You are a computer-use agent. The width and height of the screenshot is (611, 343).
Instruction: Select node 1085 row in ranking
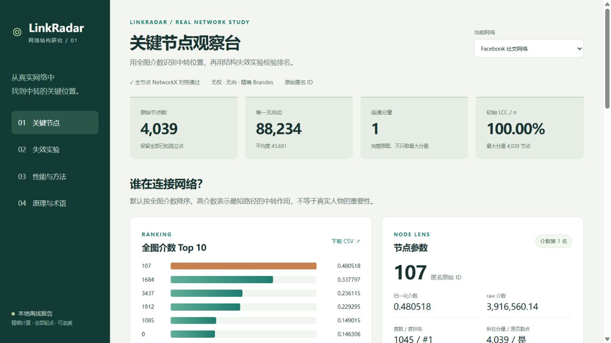pos(251,320)
